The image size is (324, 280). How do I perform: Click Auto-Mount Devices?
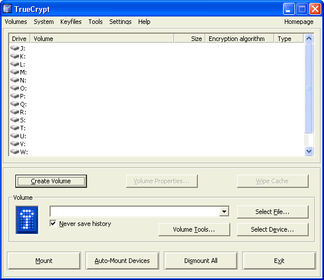122,261
